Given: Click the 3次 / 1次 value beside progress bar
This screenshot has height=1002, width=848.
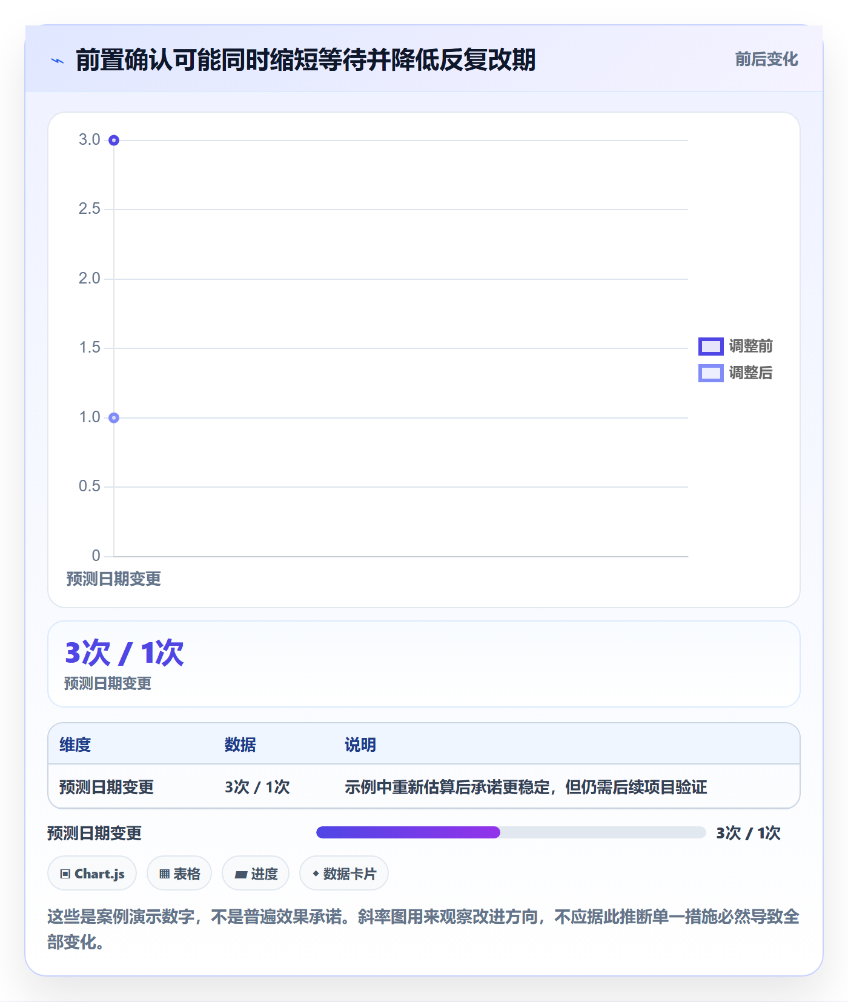Looking at the screenshot, I should point(748,833).
